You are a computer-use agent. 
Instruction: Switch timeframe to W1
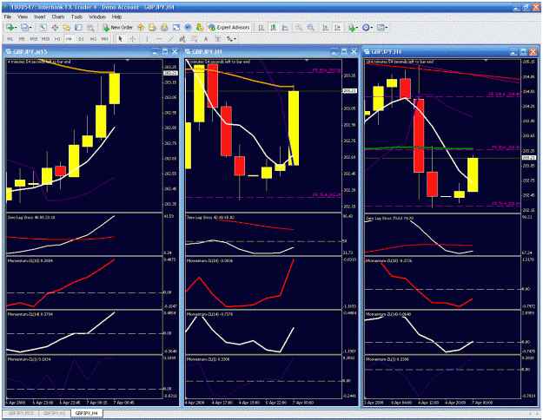[x=93, y=39]
